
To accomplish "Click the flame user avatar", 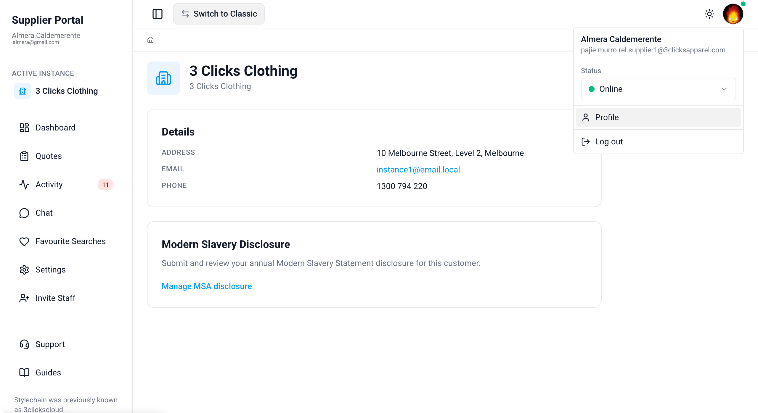I will click(733, 14).
